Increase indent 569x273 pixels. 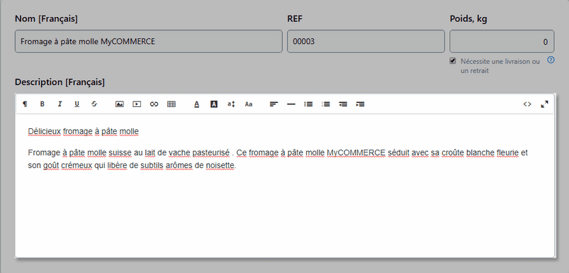coord(361,104)
